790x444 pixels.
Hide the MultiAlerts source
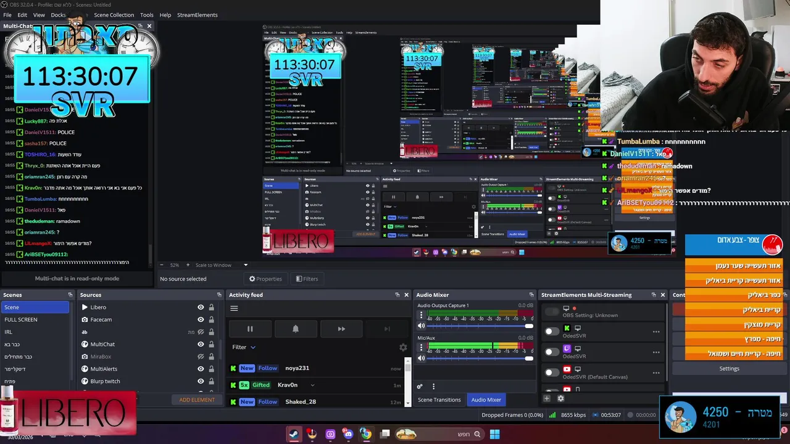tap(201, 369)
